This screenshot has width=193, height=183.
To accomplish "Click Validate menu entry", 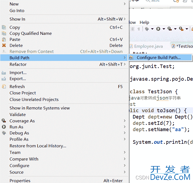I will click(x=64, y=114).
